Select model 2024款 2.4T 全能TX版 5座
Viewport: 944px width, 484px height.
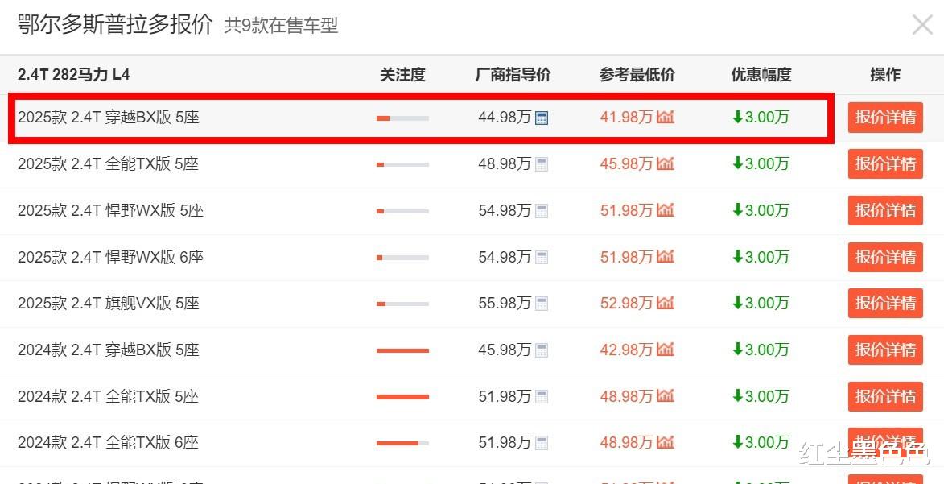(109, 396)
